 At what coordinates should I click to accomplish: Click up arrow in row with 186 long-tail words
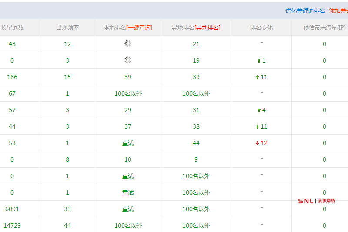click(258, 77)
